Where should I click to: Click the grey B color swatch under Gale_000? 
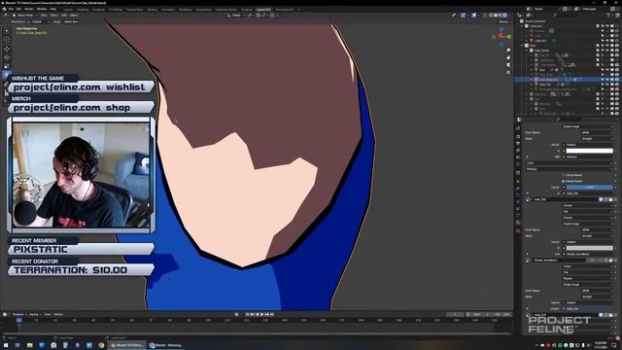(590, 248)
